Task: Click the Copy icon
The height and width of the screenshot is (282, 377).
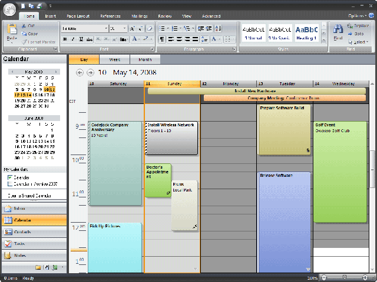Action: click(24, 34)
